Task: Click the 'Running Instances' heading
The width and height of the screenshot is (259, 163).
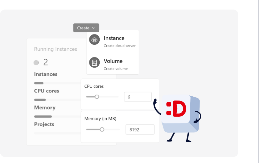Action: click(56, 49)
